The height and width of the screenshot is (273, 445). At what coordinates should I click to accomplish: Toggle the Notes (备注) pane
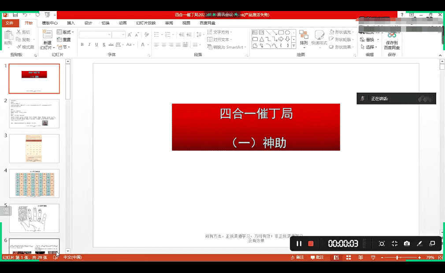[297, 257]
